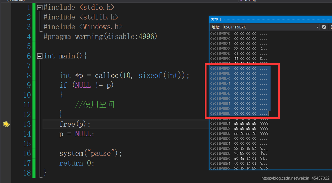Click memory row 0x011F9BD8 '82 13 15 5f'
Screen dimensions: 332x183
coord(239,149)
